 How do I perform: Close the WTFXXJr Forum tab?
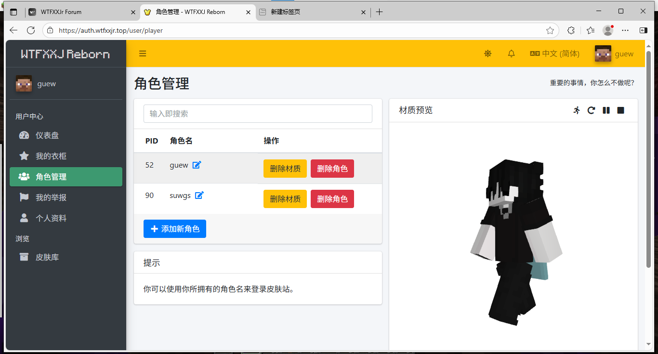[x=133, y=12]
